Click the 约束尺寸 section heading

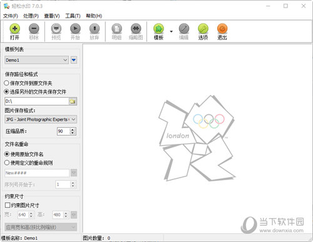tap(14, 196)
